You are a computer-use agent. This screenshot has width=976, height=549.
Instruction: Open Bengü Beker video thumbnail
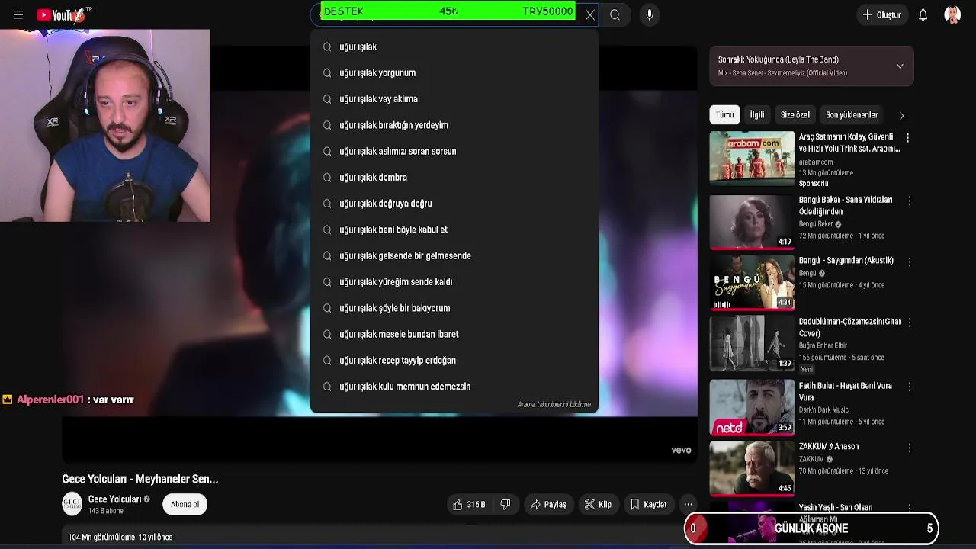click(752, 222)
